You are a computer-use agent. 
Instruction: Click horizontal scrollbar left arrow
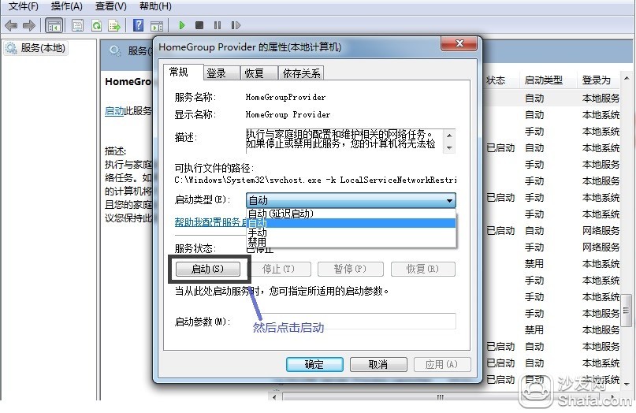click(x=274, y=396)
